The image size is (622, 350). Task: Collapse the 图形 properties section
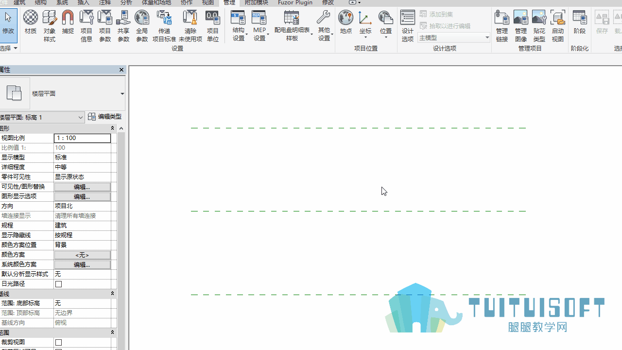coord(112,128)
